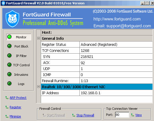Click the green light beside Port Block
The image size is (154, 121).
pos(10,46)
